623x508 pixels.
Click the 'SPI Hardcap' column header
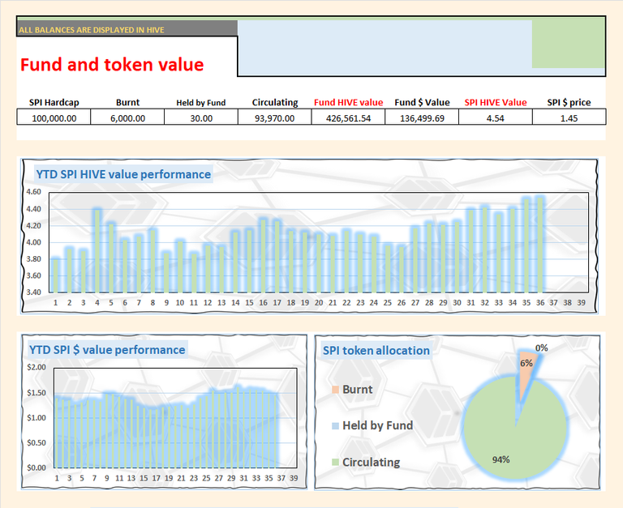coord(54,102)
